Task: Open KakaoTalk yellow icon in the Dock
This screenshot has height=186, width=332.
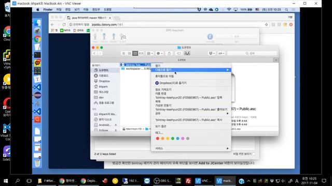Action: pos(37,63)
